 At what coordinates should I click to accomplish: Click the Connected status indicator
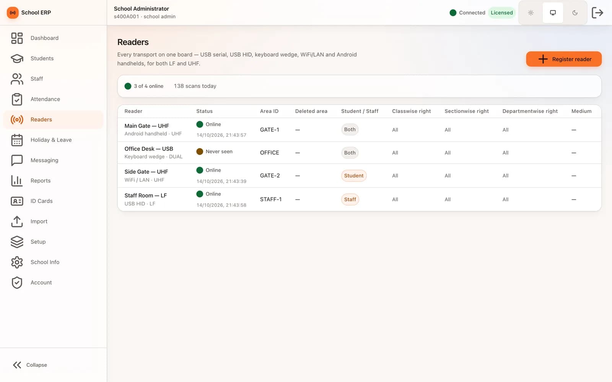click(467, 13)
